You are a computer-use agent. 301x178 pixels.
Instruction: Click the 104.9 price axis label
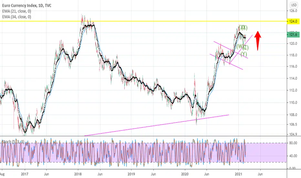tap(293, 134)
